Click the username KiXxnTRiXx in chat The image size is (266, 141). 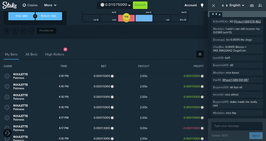pyautogui.click(x=220, y=22)
